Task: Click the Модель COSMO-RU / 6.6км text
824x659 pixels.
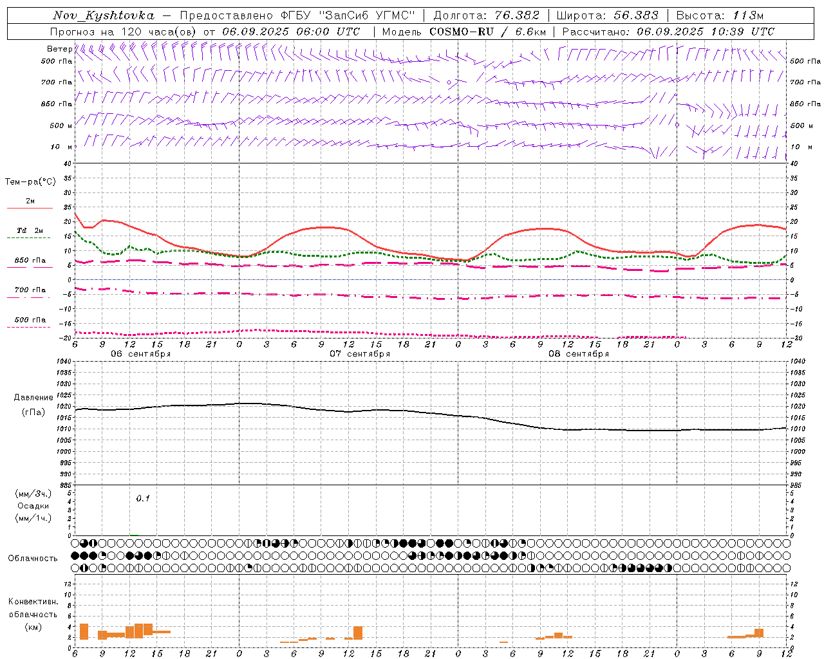Action: [x=464, y=32]
